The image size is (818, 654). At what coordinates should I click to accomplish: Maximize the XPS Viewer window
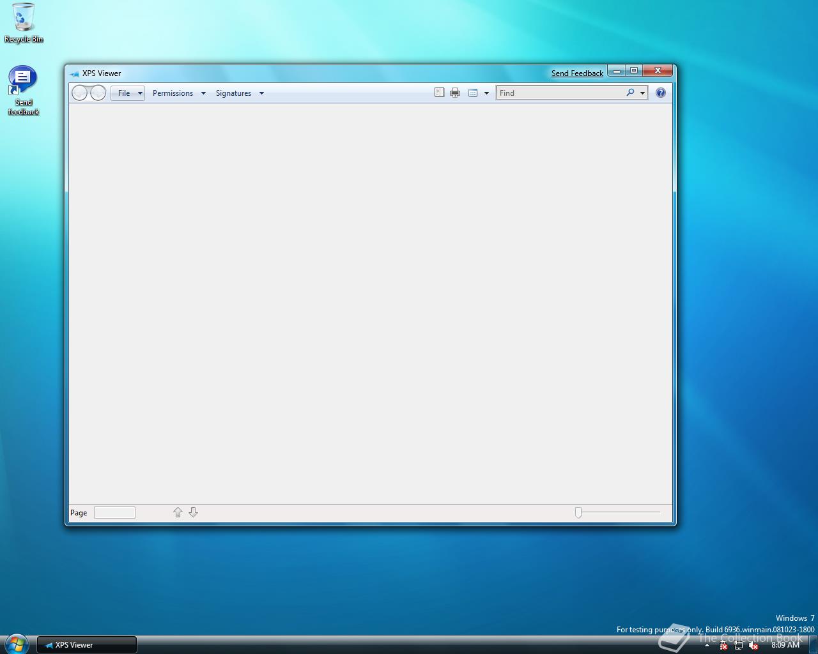pos(633,71)
